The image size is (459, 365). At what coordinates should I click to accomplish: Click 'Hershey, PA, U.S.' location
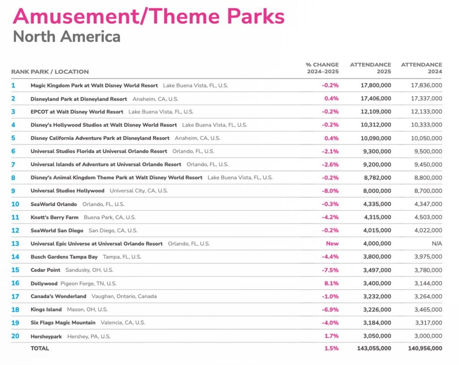(x=89, y=337)
